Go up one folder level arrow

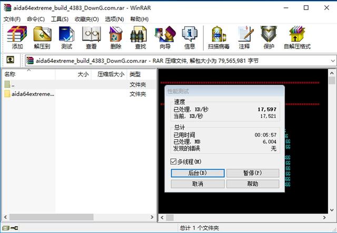[x=11, y=60]
